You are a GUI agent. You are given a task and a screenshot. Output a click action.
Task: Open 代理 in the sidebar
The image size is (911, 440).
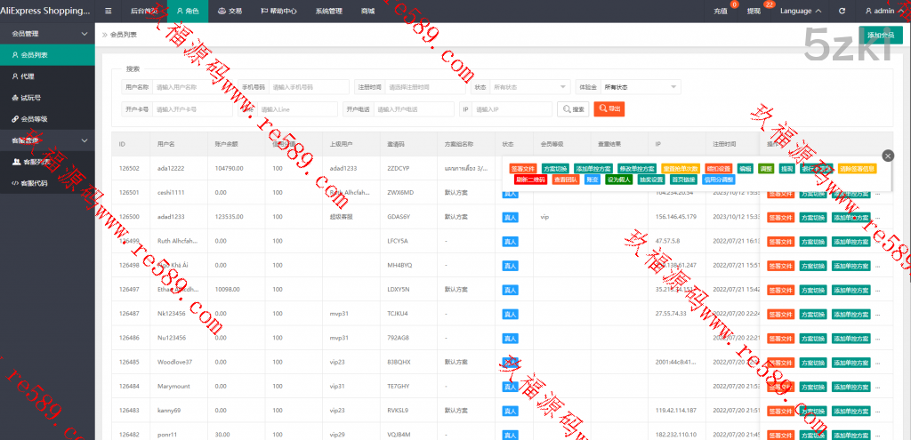(28, 76)
